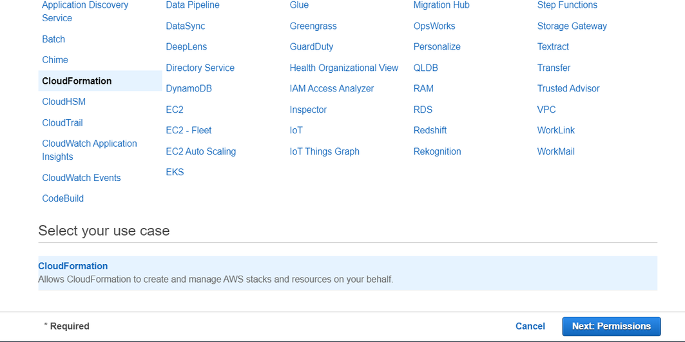Pick the VPC service link
Screen dimensions: 685x342
pos(546,109)
